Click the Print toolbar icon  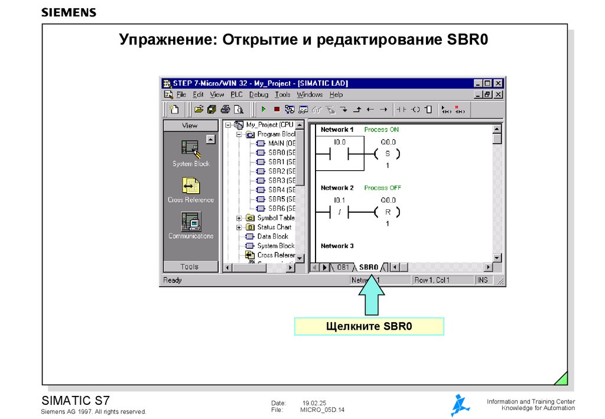[x=225, y=109]
